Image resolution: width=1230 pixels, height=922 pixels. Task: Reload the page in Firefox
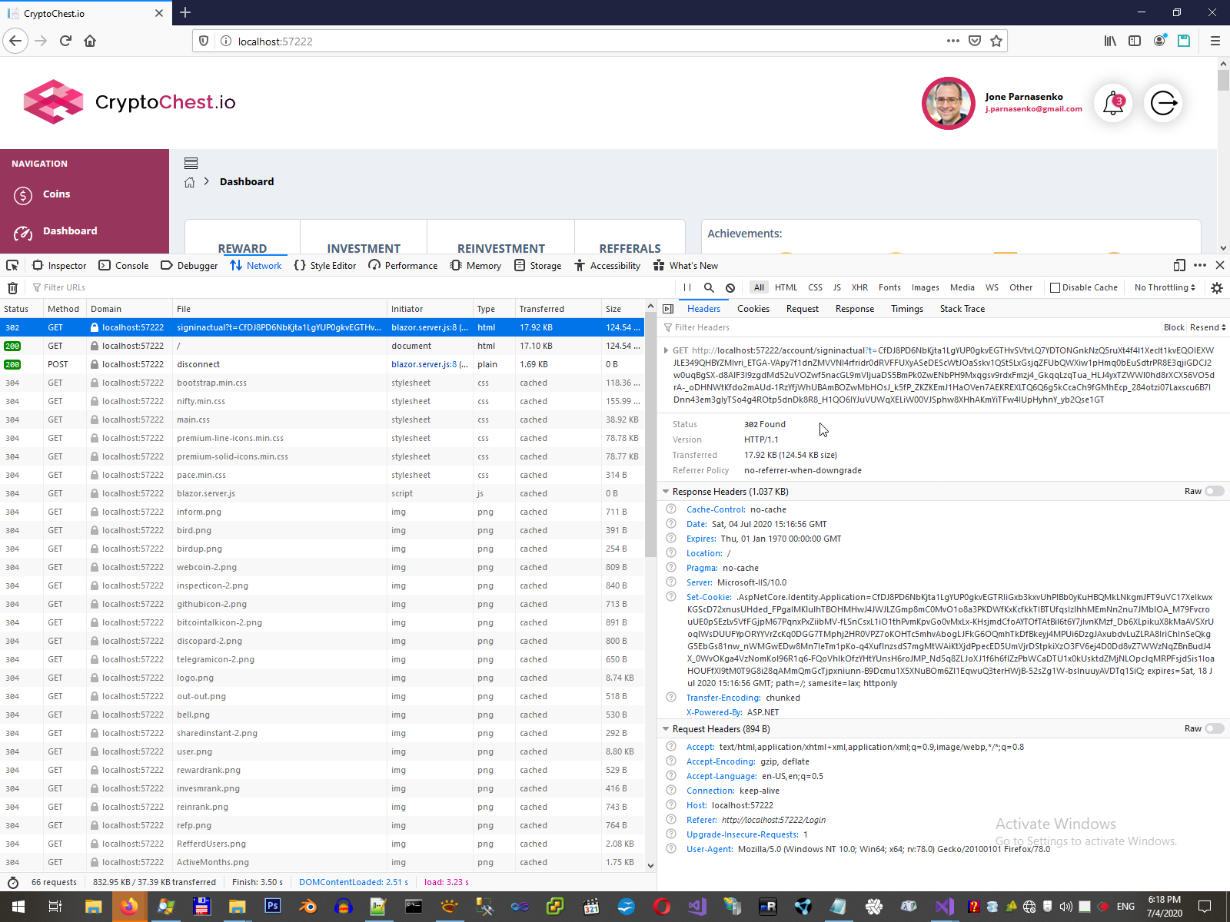point(65,41)
